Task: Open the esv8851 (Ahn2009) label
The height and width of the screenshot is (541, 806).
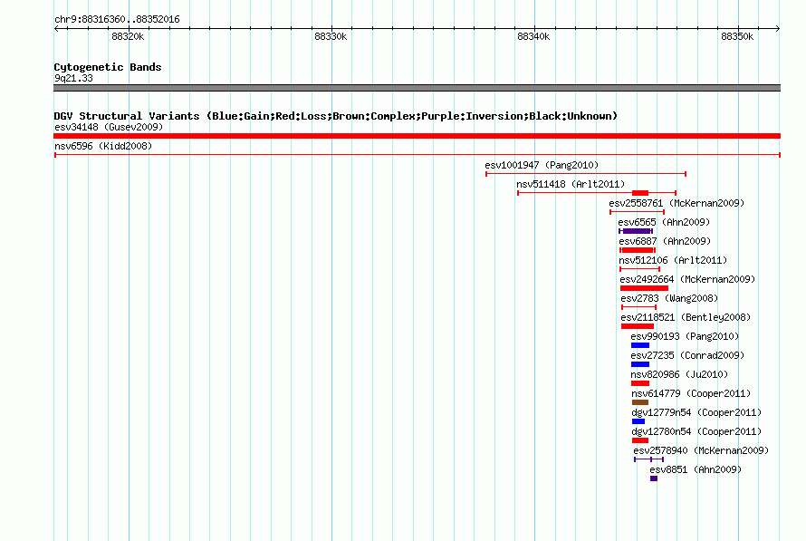Action: tap(696, 469)
